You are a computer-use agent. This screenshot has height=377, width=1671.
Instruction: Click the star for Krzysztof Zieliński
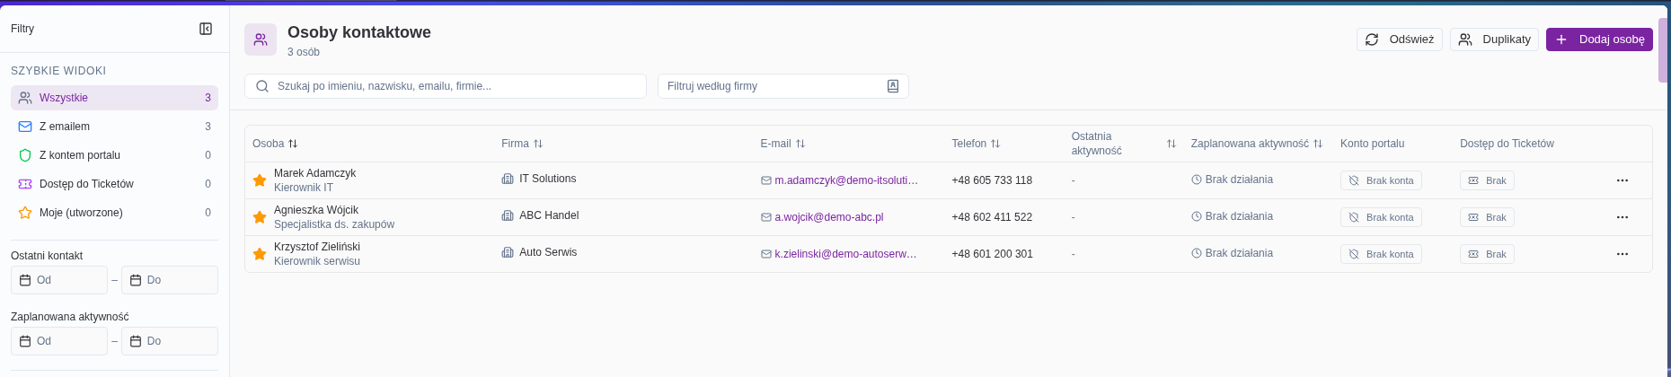260,254
